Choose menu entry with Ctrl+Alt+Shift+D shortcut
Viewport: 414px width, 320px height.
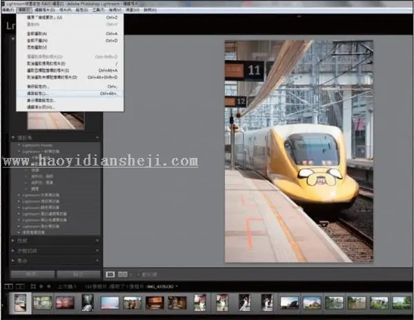pyautogui.click(x=70, y=77)
